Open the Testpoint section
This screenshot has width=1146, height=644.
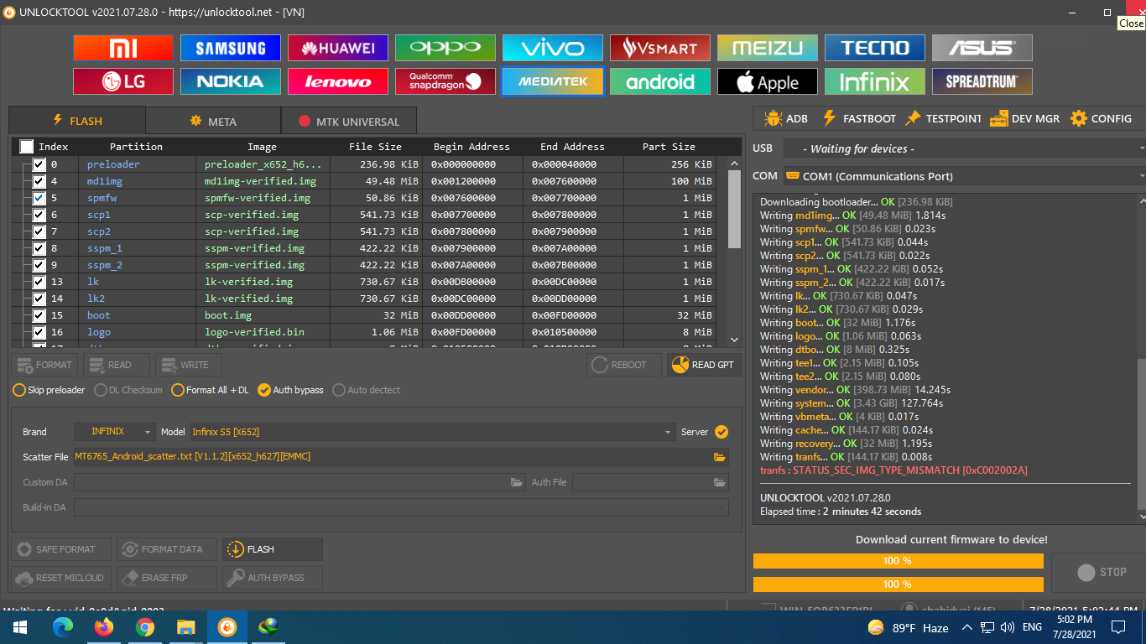tap(943, 118)
